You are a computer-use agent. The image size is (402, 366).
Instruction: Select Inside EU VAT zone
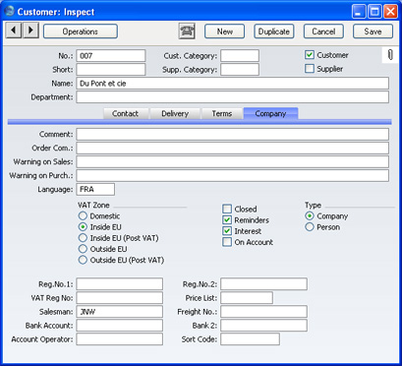coord(83,227)
